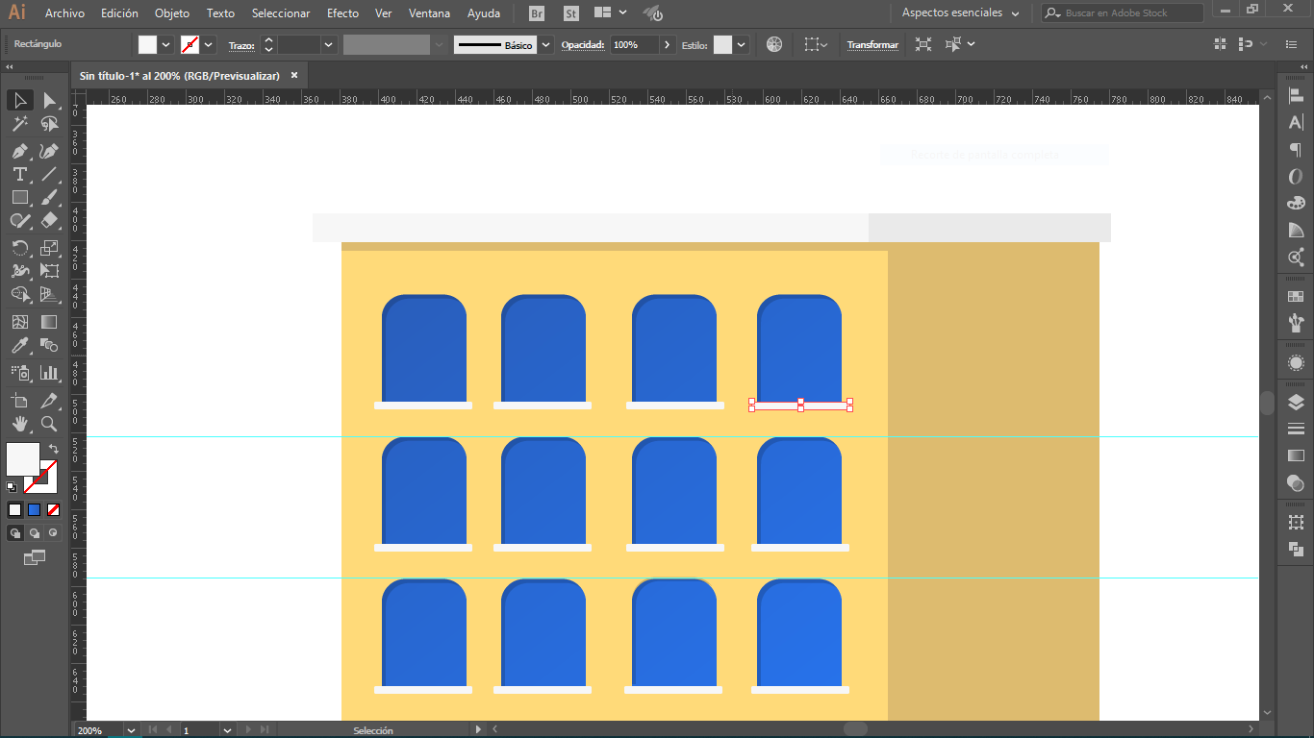Expand the opacity slider arrow
1314x738 pixels.
click(667, 44)
